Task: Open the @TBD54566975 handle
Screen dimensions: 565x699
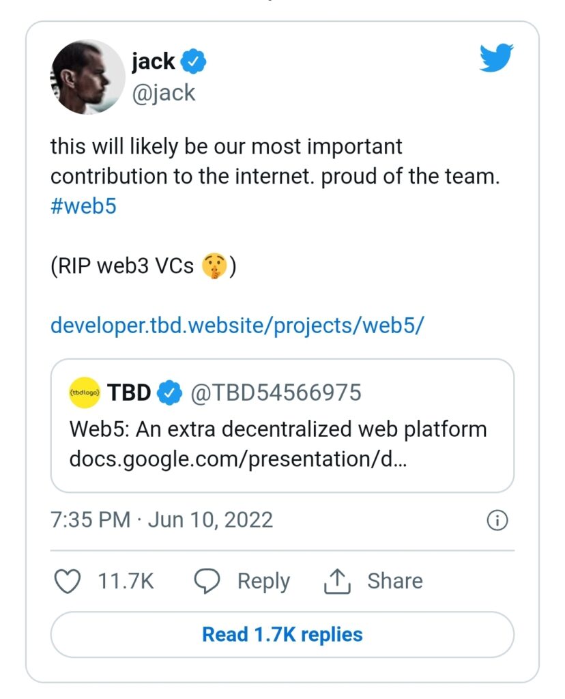Action: tap(275, 393)
